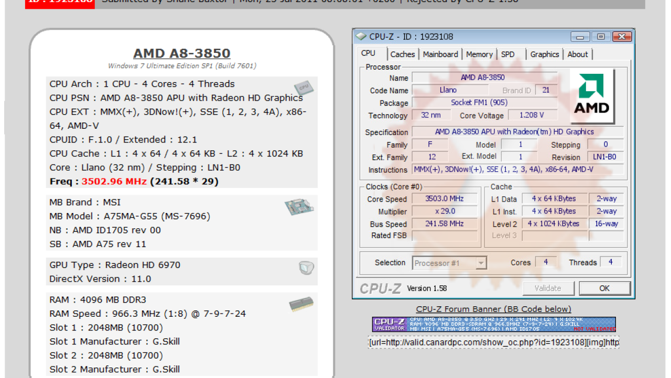Open the Memory tab in CPU-Z
Image resolution: width=671 pixels, height=378 pixels.
(479, 54)
